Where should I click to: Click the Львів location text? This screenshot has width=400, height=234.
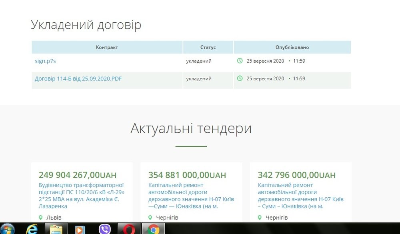[x=54, y=218]
